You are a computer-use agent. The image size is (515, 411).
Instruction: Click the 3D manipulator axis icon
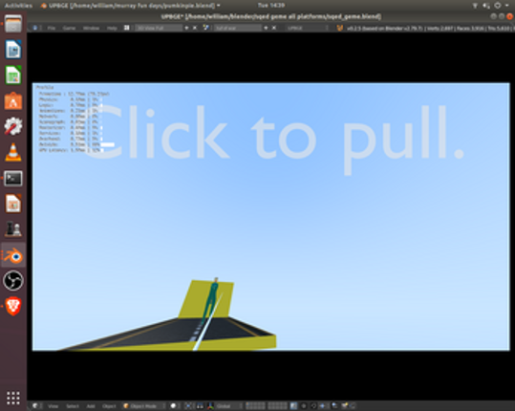210,406
